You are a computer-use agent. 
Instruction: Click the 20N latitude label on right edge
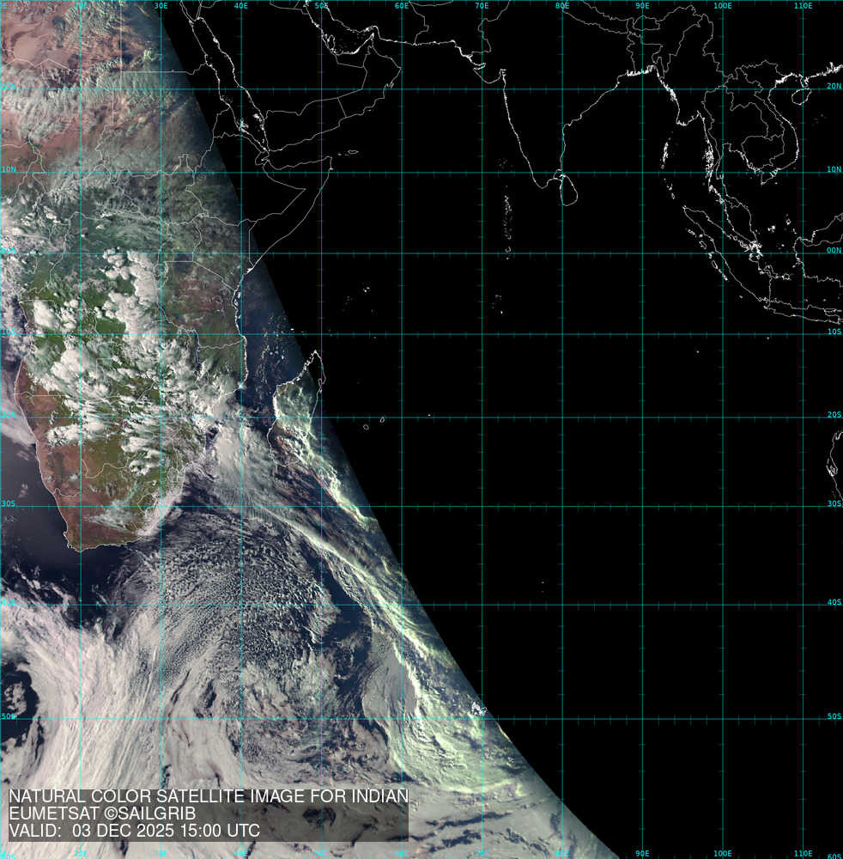834,86
